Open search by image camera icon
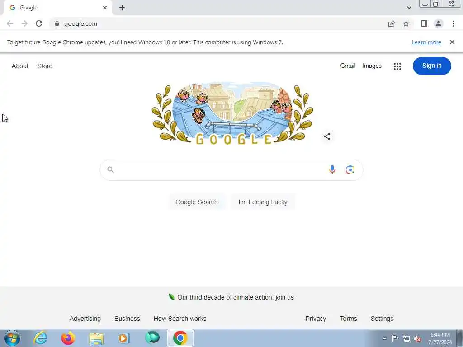Viewport: 463px width, 347px height. click(350, 169)
